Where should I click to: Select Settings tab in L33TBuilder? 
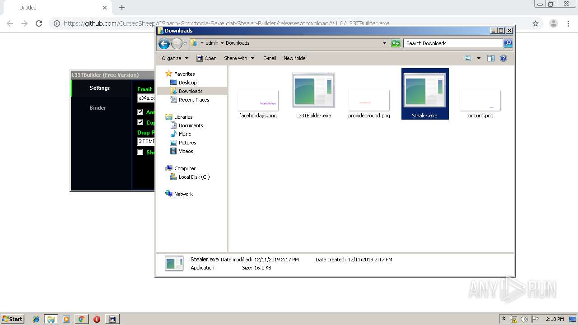coord(99,88)
